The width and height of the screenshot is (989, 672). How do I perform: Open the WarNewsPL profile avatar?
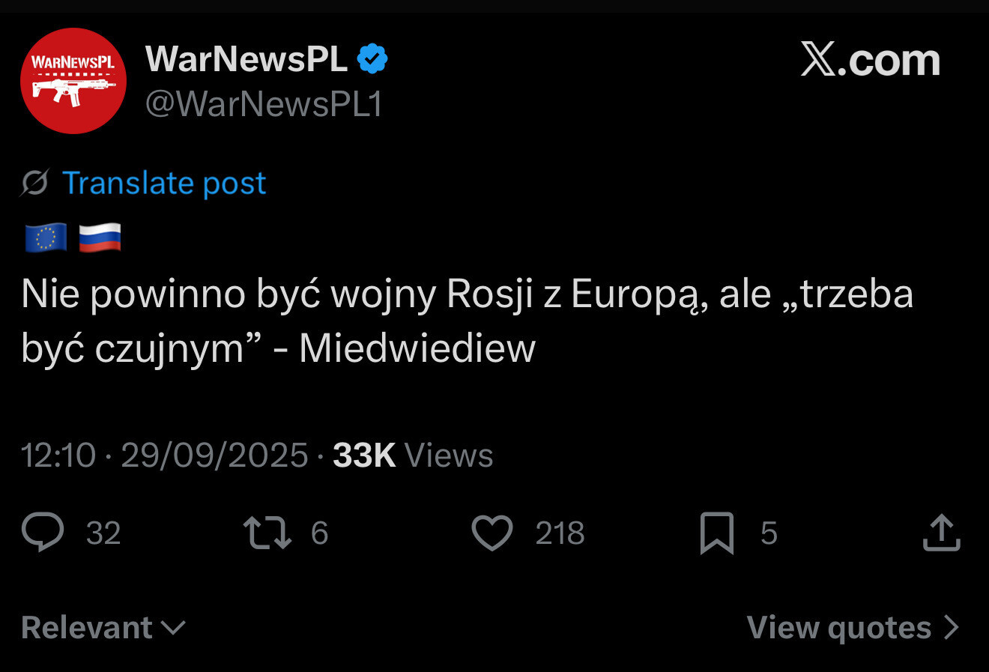tap(73, 81)
